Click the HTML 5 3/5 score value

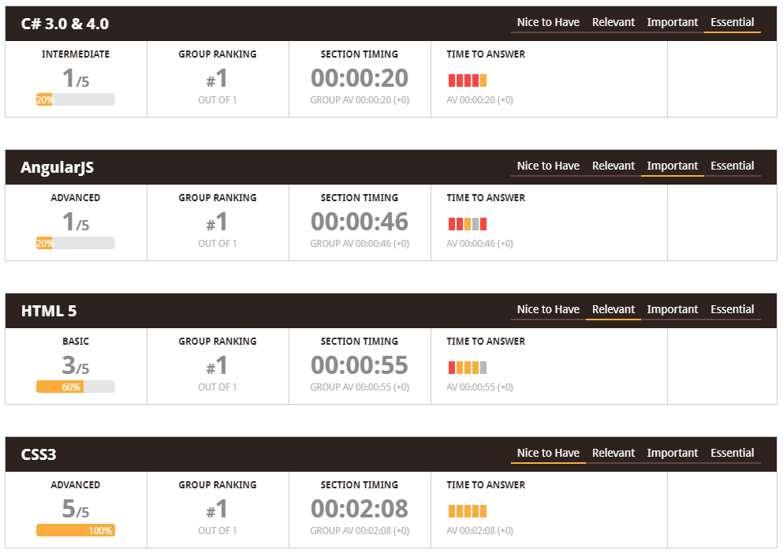(x=76, y=366)
